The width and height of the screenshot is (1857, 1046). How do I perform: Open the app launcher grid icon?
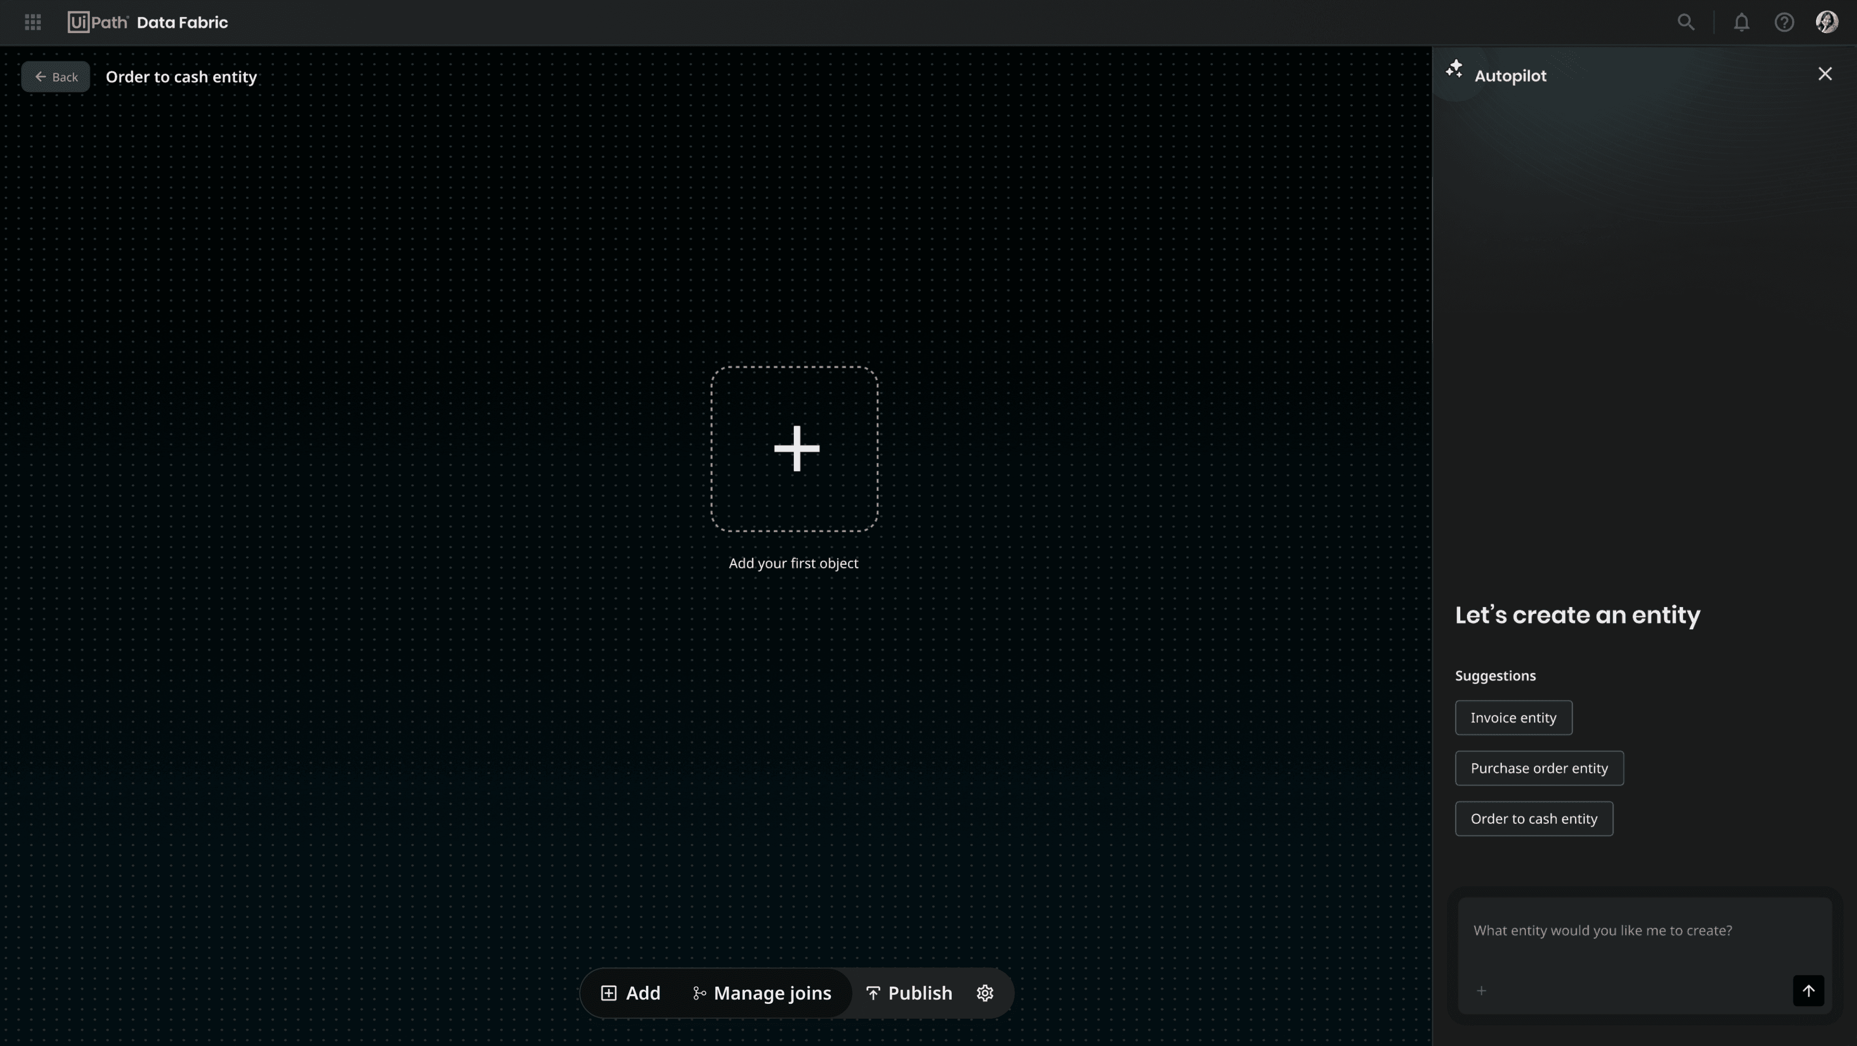(x=33, y=22)
